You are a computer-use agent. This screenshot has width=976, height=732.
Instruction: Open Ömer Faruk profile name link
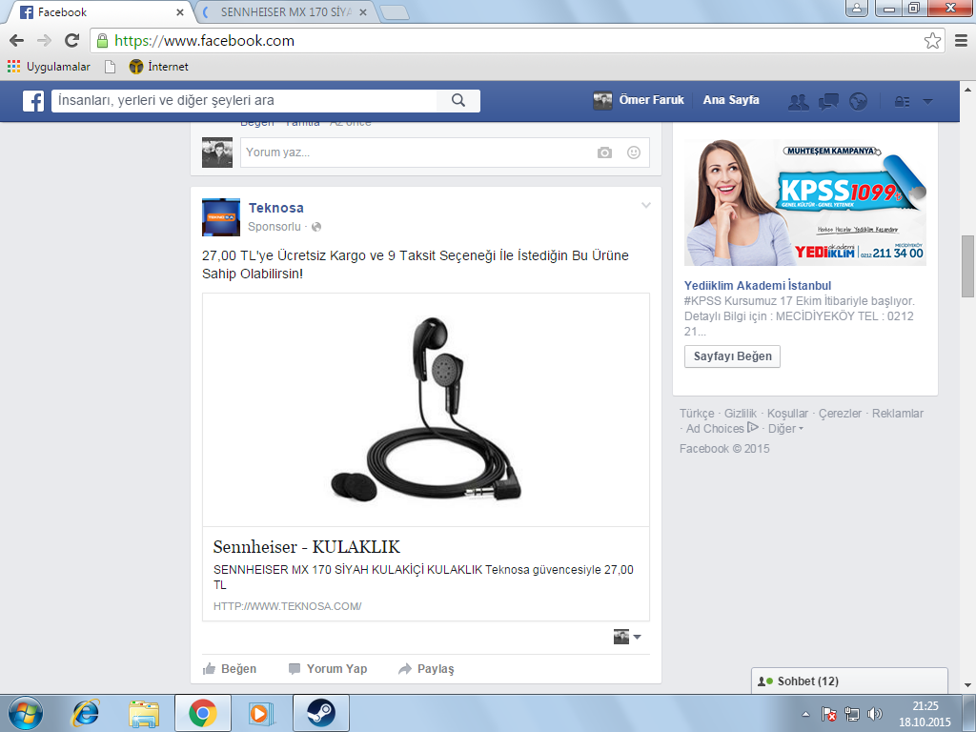click(651, 100)
